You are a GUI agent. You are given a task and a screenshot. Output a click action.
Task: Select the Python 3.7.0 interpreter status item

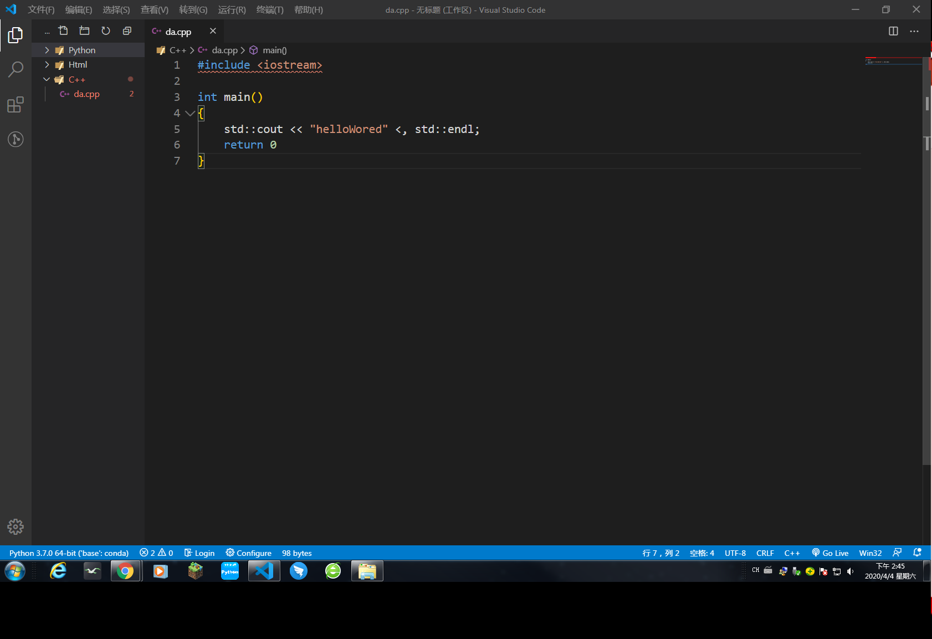[x=69, y=553]
